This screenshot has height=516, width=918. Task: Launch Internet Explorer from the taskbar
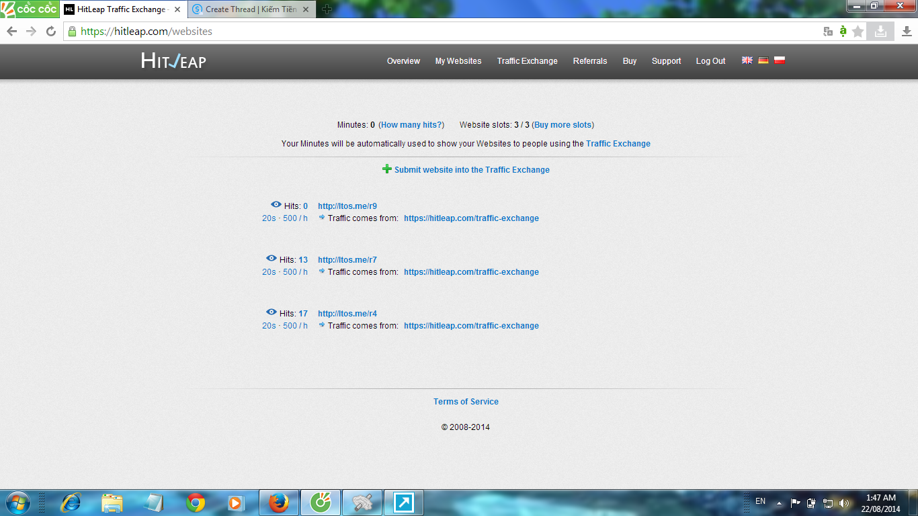pyautogui.click(x=71, y=503)
